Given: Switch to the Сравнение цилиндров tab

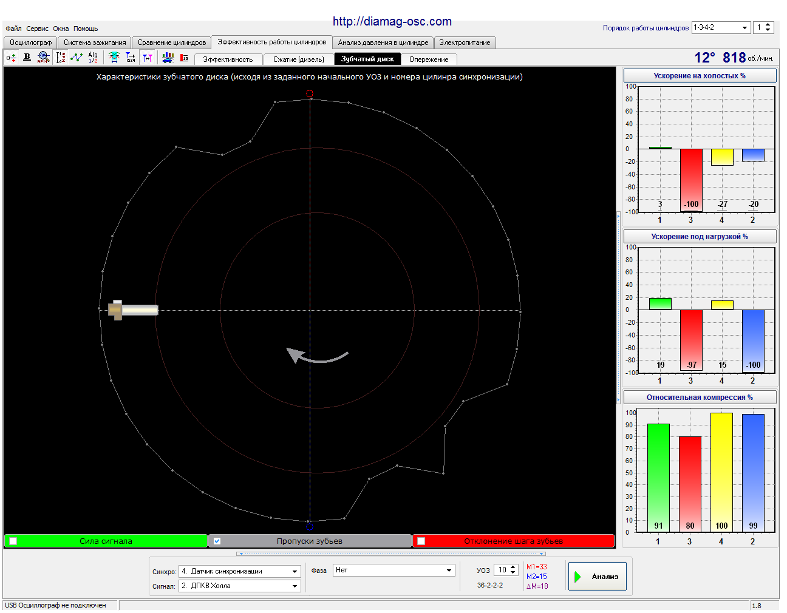Looking at the screenshot, I should (x=172, y=42).
